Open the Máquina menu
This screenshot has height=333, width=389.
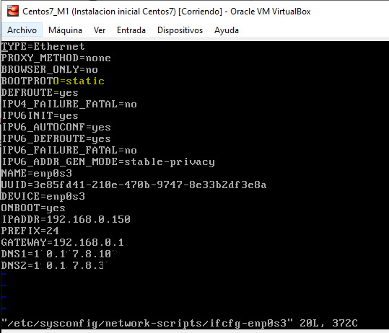point(65,30)
